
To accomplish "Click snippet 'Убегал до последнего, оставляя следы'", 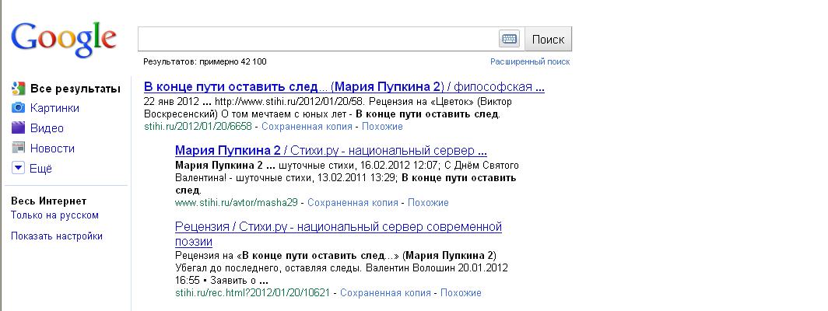I will pyautogui.click(x=267, y=268).
